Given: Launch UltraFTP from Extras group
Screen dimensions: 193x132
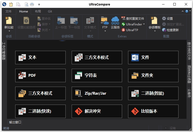Looking at the screenshot, I should [x=130, y=30].
